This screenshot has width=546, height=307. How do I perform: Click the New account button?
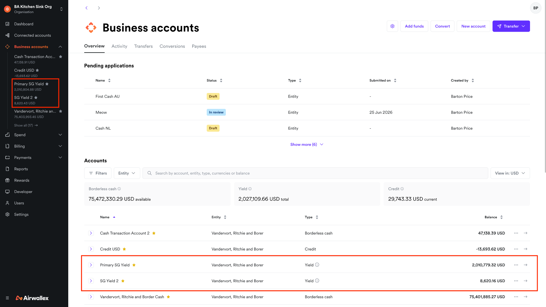coord(473,26)
